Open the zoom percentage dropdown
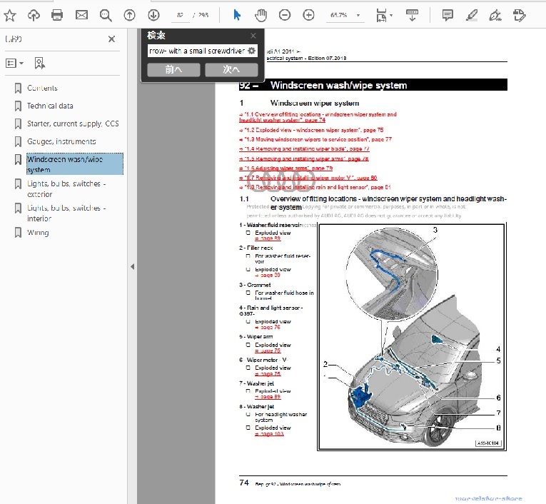The width and height of the screenshot is (546, 504). pos(358,15)
